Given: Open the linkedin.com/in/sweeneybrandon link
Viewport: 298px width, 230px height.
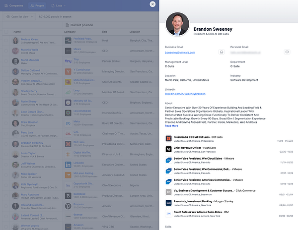Looking at the screenshot, I should point(185,94).
